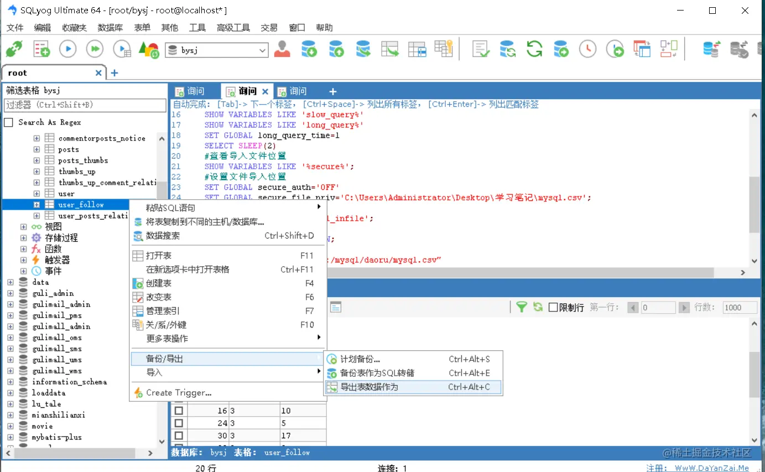
Task: Open the red and blue schema designer icon
Action: pos(642,49)
